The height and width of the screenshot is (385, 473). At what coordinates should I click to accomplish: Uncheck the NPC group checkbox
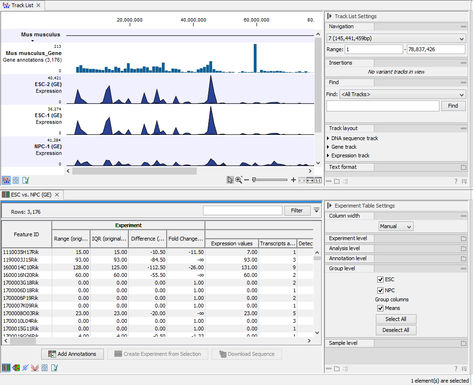pos(380,290)
